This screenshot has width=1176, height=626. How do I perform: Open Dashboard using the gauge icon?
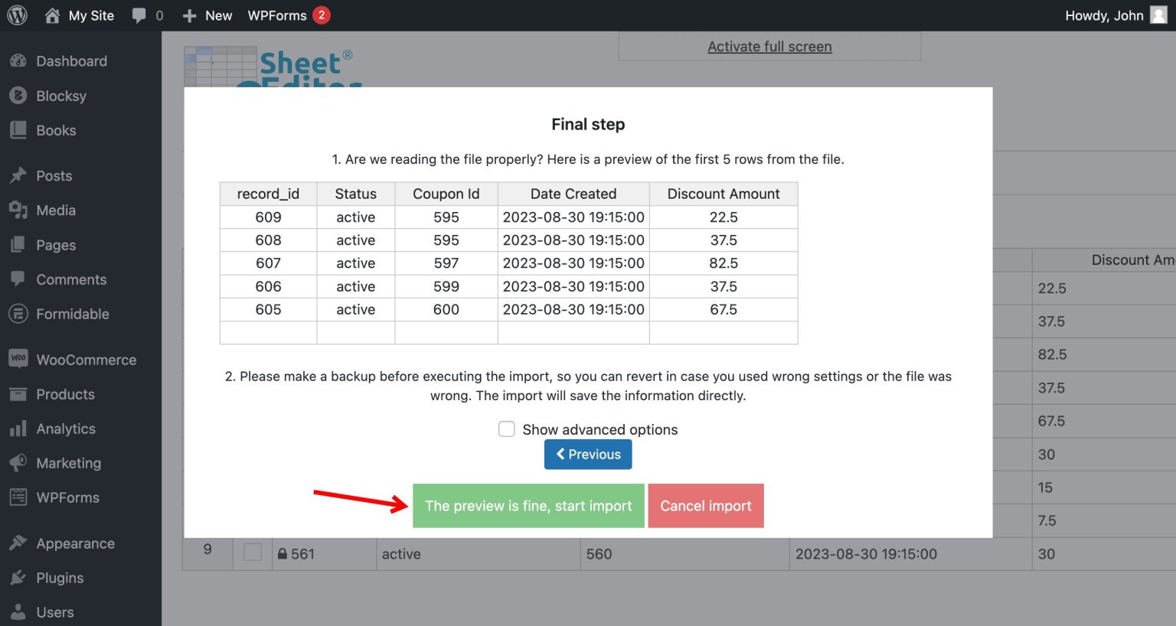[x=17, y=61]
